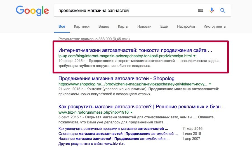252x153 pixels.
Task: Expand dropdown arrow next to shopolog.ru URL
Action: pos(210,84)
